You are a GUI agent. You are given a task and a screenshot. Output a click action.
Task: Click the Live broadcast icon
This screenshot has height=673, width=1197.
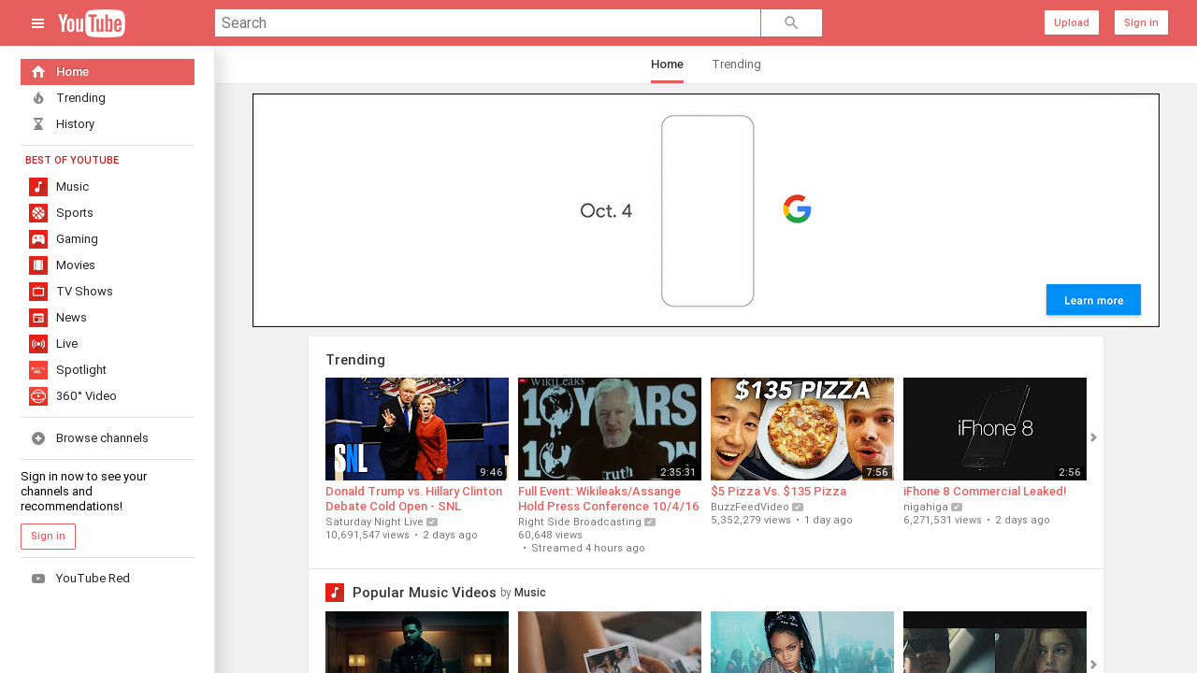tap(38, 344)
